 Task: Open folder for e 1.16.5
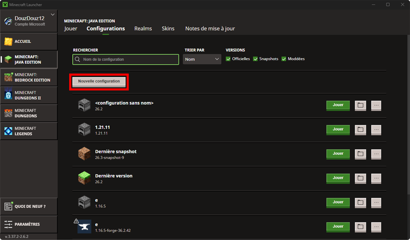click(360, 202)
